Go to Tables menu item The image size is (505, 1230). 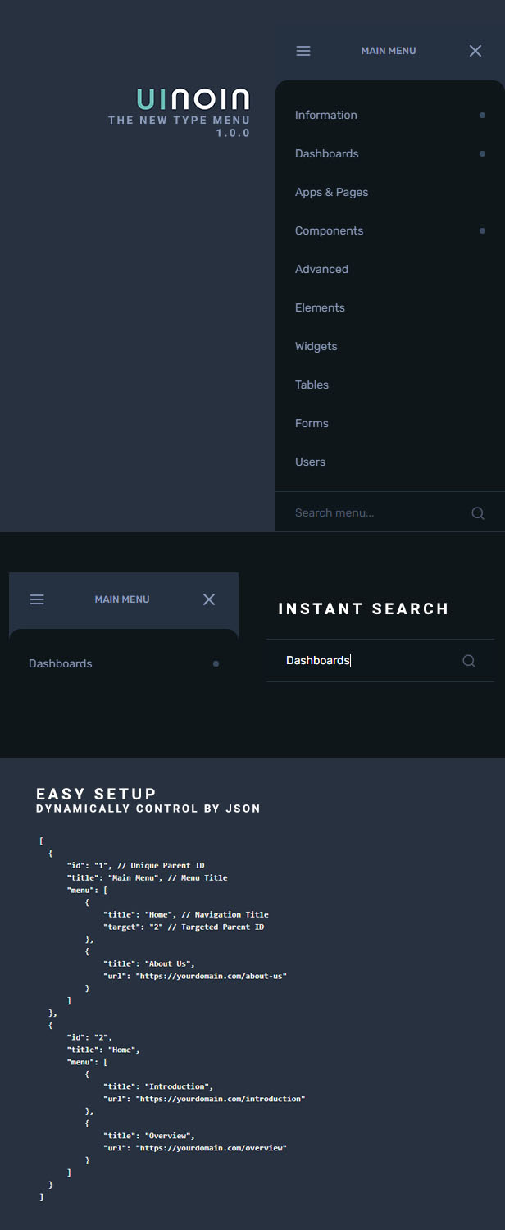tap(312, 385)
